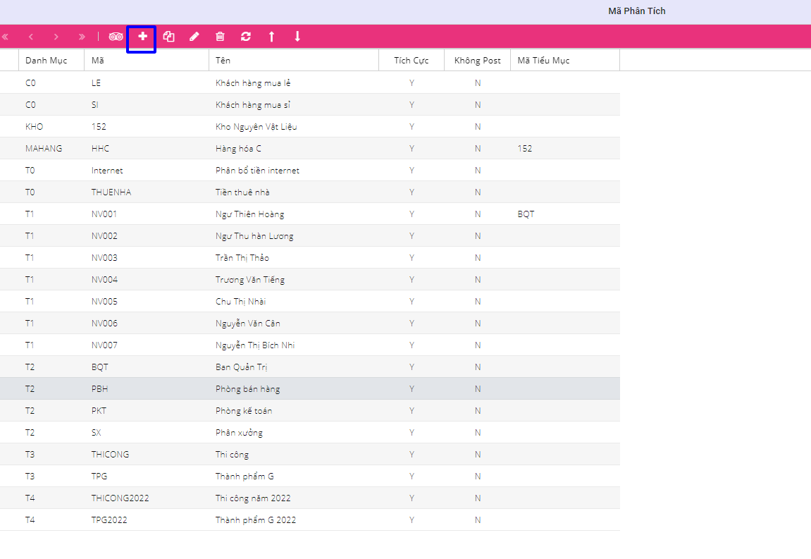Click the Mã Tiểu Mục column header
The image size is (811, 559).
(543, 61)
